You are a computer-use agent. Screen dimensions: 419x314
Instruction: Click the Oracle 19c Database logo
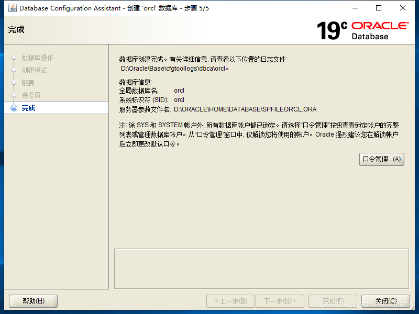362,30
